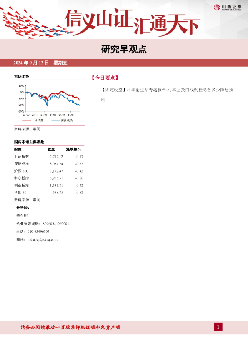Click analyst name 李召麒
Screen dimensions: 248x351
22,216
